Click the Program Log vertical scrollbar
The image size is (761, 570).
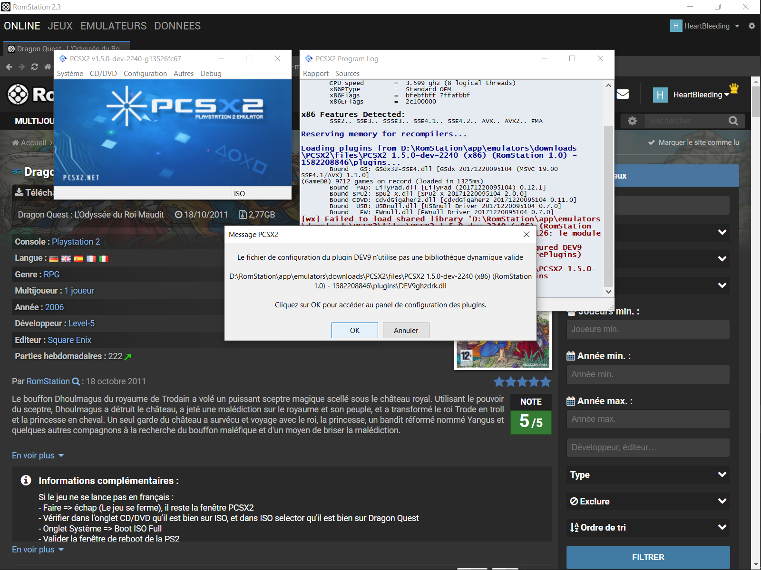click(x=608, y=189)
